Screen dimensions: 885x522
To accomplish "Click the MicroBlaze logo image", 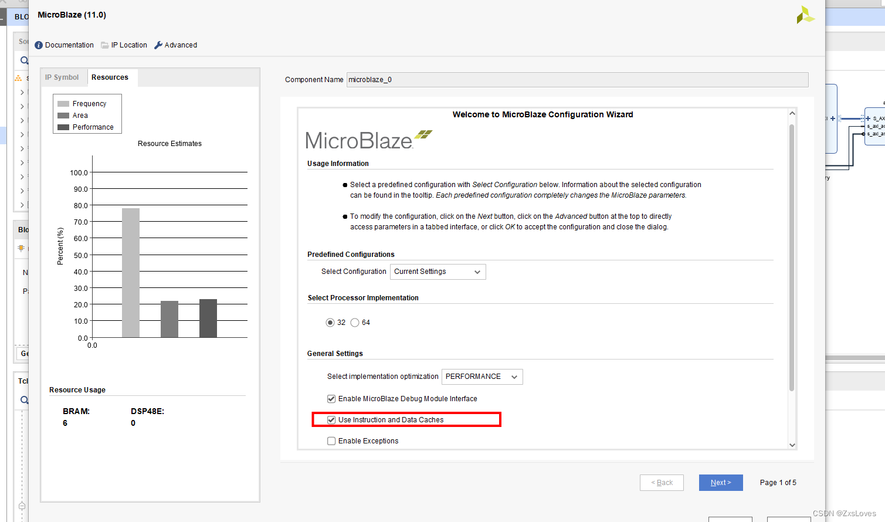I will coord(369,140).
